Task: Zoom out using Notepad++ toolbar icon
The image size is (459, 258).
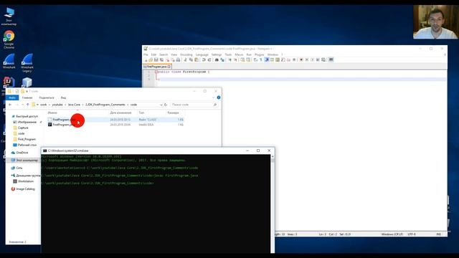Action: [x=235, y=59]
